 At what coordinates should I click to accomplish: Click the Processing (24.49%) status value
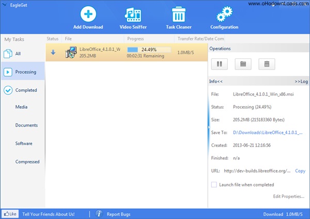point(252,107)
